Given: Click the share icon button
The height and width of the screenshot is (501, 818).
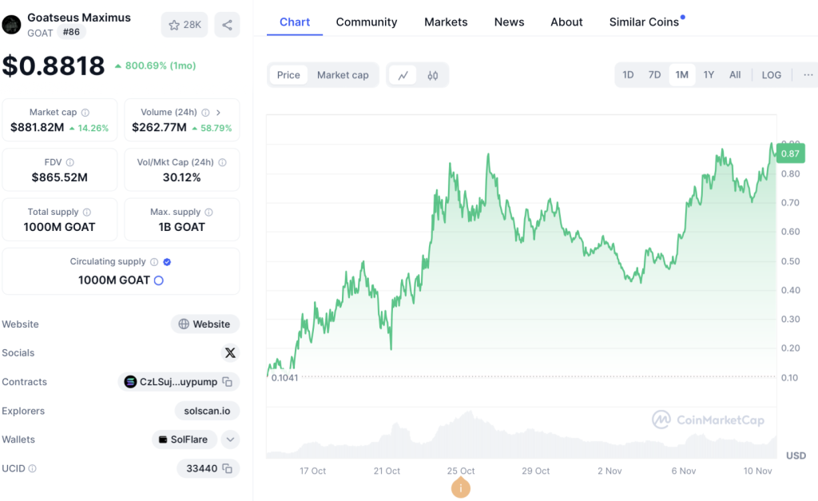Looking at the screenshot, I should [227, 25].
